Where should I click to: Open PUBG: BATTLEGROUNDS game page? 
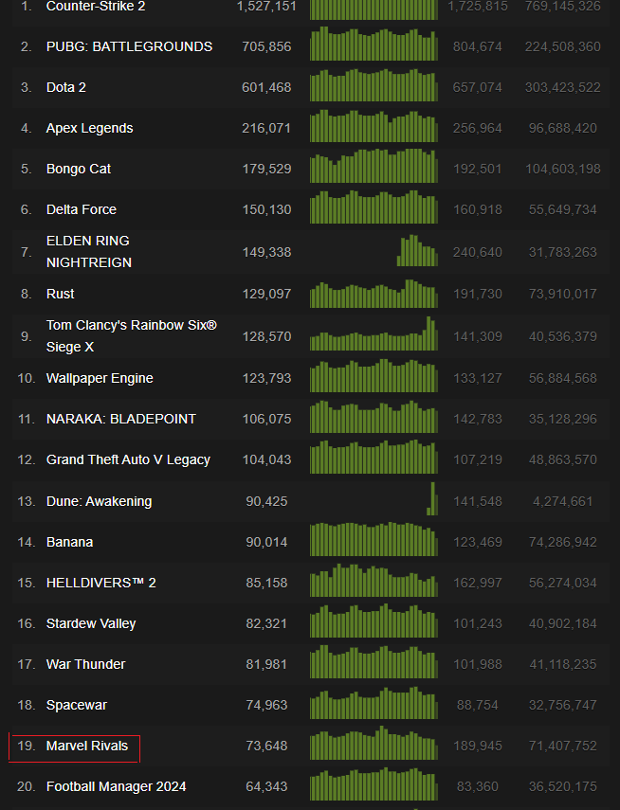pyautogui.click(x=129, y=46)
